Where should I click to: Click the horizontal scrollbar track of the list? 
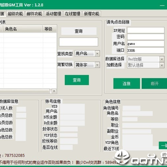coord(25,91)
